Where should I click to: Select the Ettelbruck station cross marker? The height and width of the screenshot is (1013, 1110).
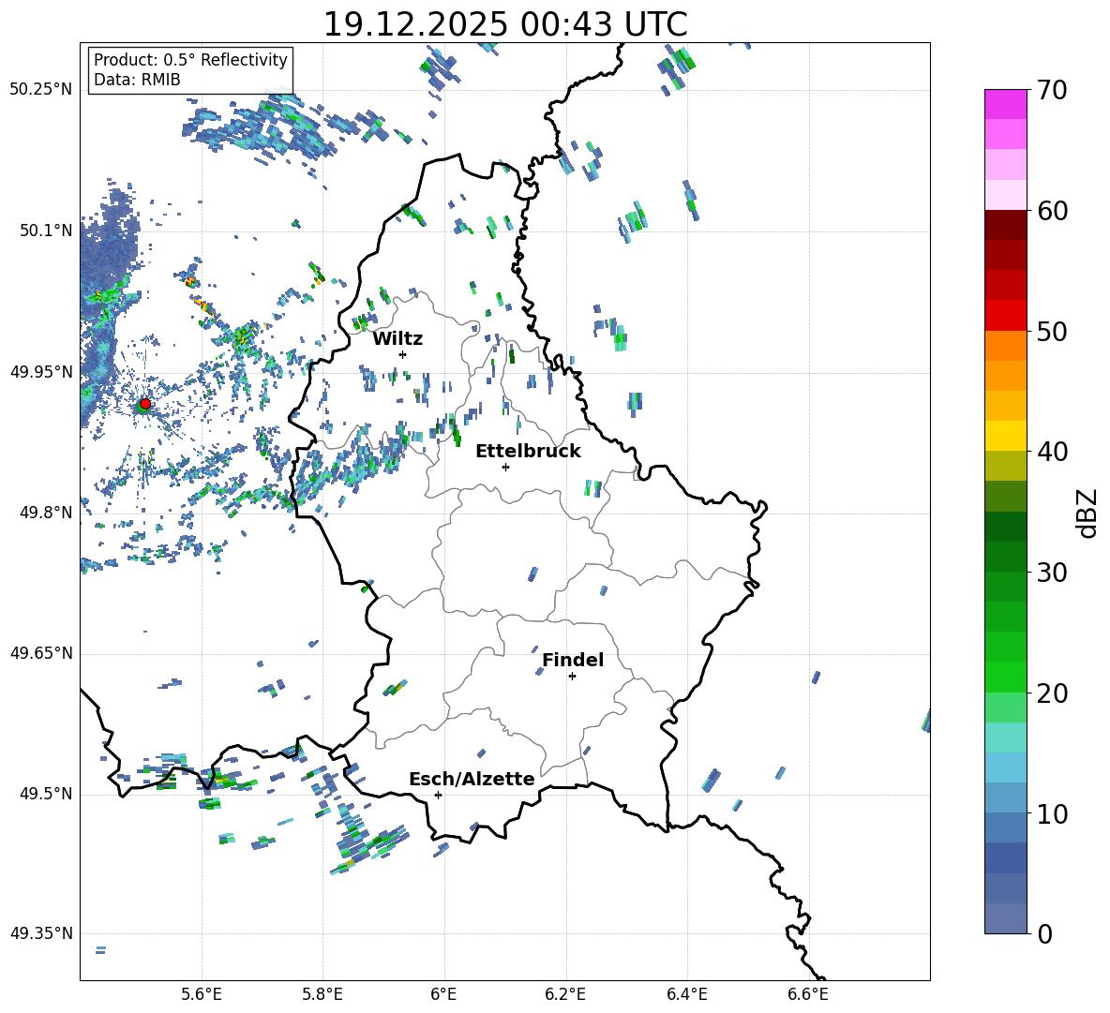point(505,467)
